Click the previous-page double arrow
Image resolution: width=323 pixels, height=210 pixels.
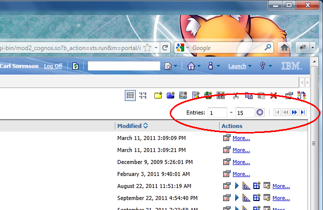286,112
